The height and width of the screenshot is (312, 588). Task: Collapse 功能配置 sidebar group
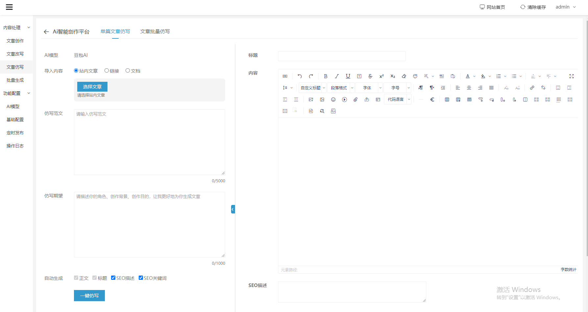pyautogui.click(x=16, y=93)
